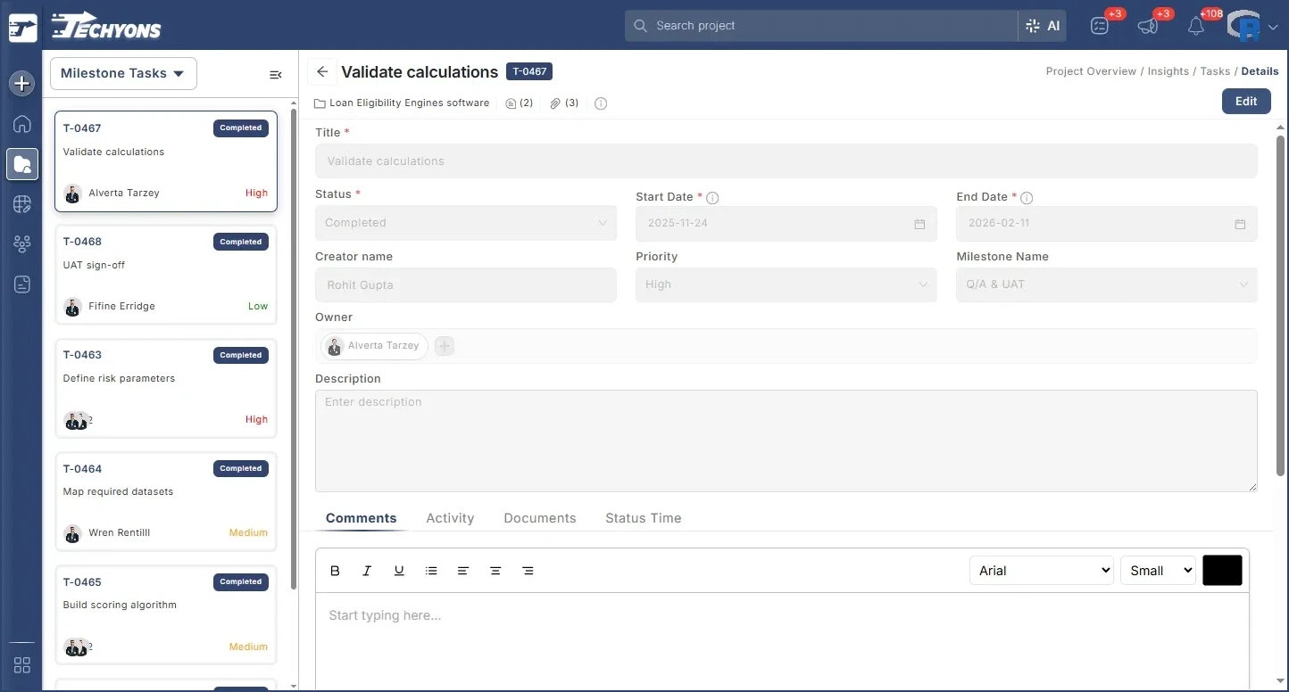
Task: Open the Status Time tab
Action: [643, 518]
